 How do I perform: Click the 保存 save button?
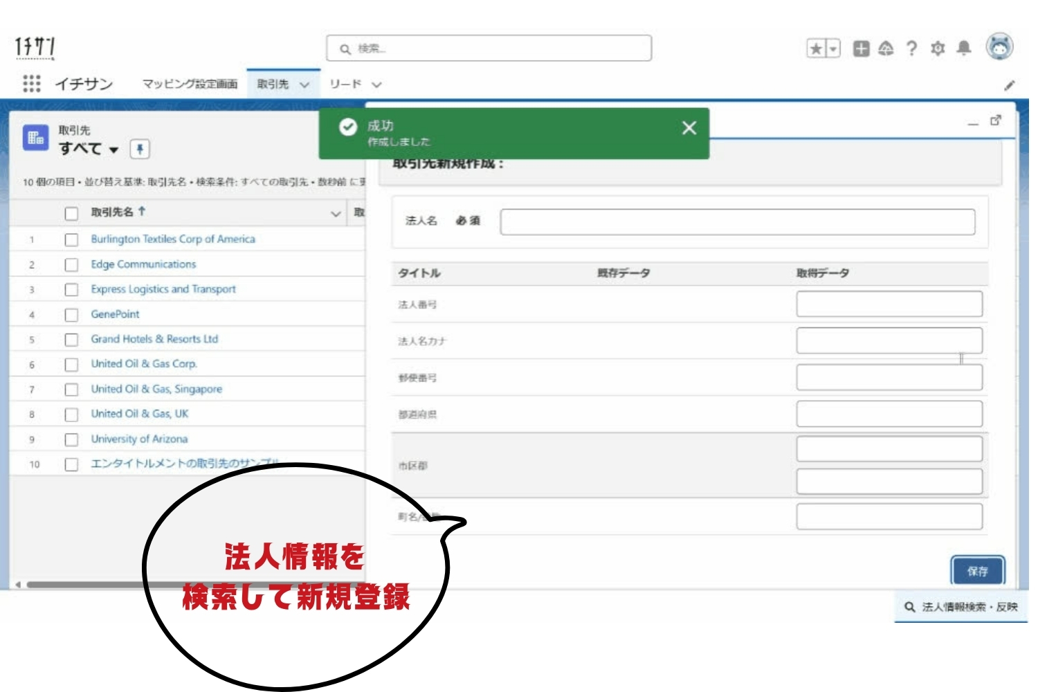pos(977,571)
